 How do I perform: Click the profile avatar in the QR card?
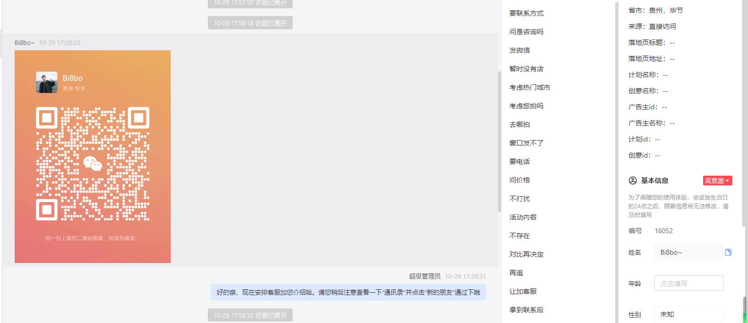46,82
